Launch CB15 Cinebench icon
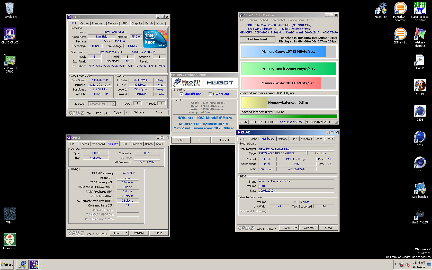The image size is (432, 270). point(420,164)
